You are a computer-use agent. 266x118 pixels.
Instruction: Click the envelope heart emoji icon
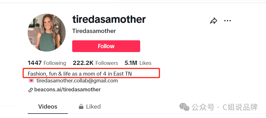tap(31, 81)
